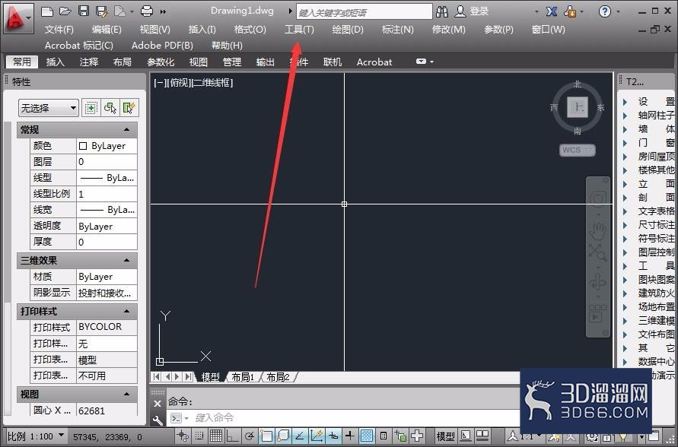Toggle the PICKADD icon in properties panel

click(91, 107)
